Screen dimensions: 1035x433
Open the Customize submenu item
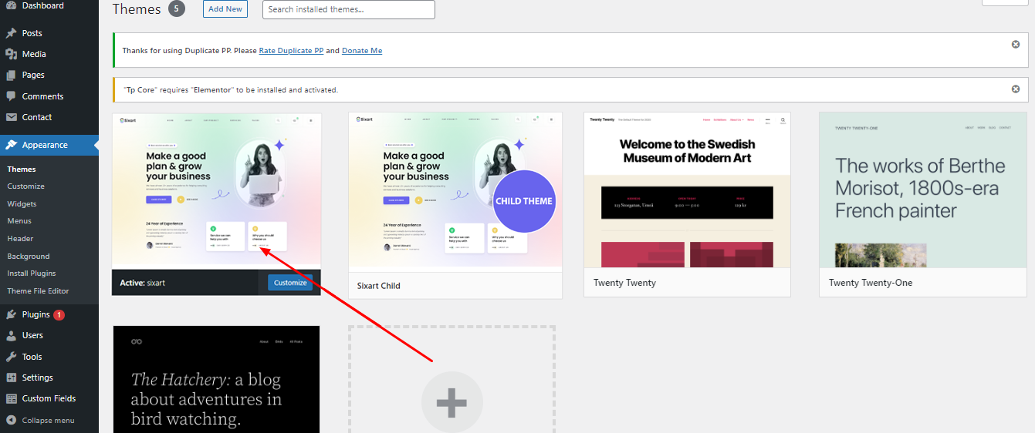(25, 186)
